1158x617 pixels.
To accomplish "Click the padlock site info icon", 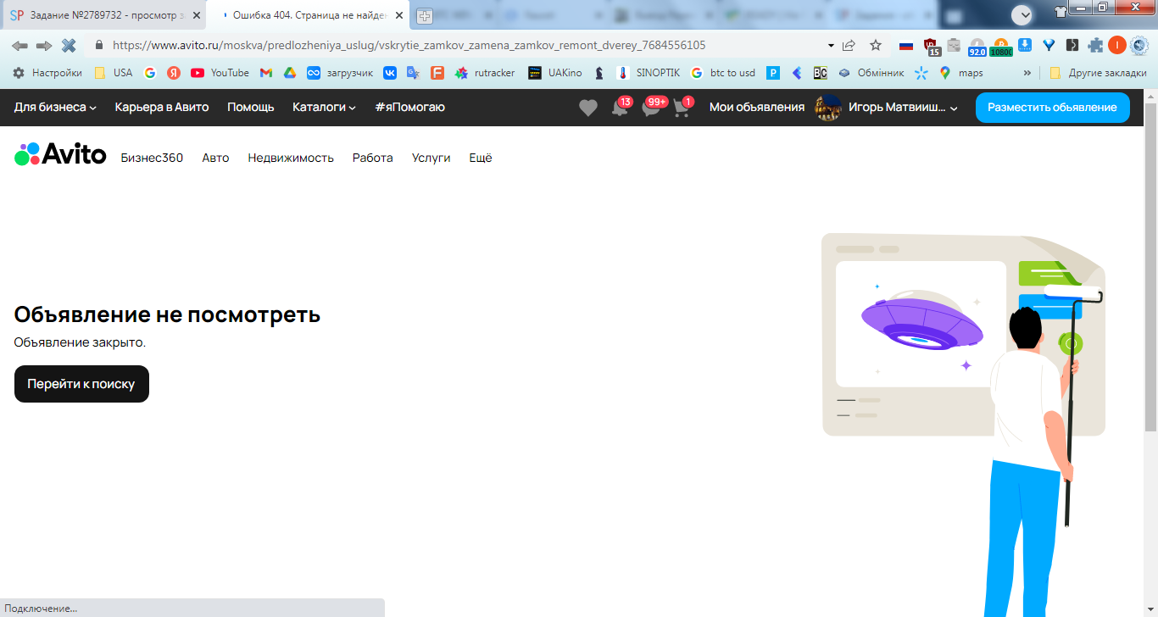I will (98, 46).
